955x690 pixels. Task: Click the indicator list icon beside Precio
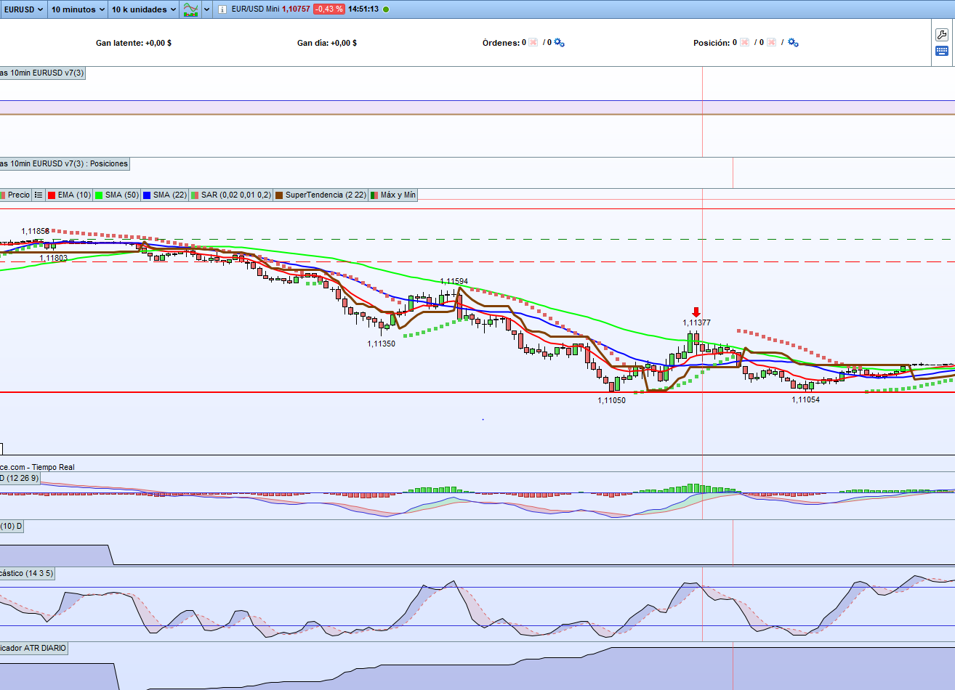point(39,195)
